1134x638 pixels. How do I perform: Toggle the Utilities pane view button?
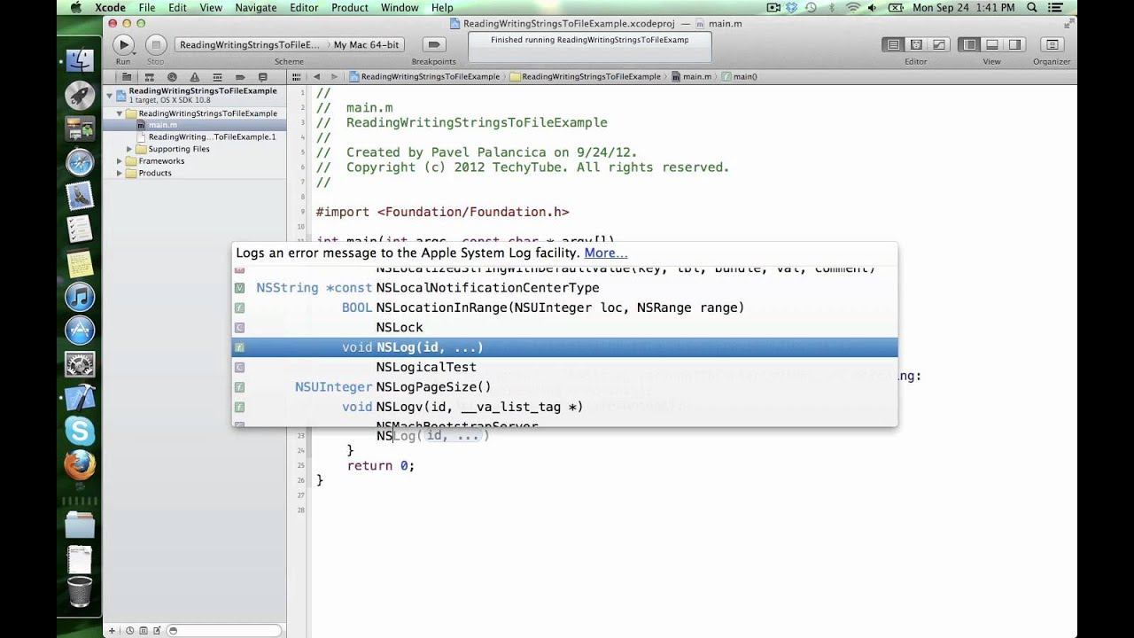1014,44
